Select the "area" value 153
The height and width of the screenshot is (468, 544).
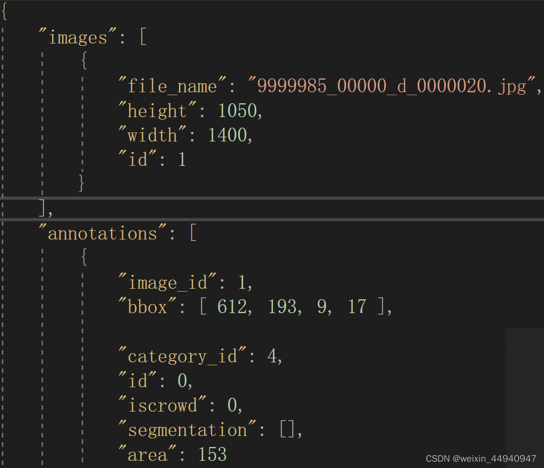tap(213, 454)
